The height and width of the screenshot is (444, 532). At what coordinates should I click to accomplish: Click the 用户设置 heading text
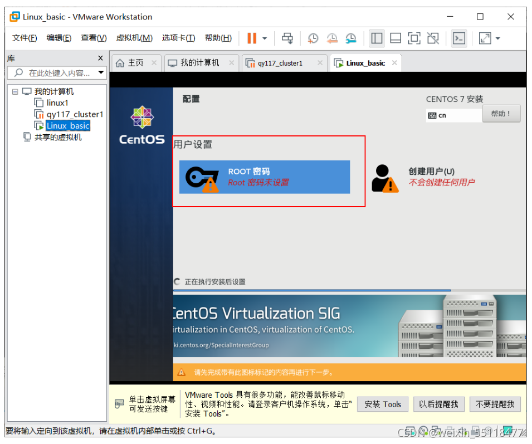pyautogui.click(x=193, y=144)
